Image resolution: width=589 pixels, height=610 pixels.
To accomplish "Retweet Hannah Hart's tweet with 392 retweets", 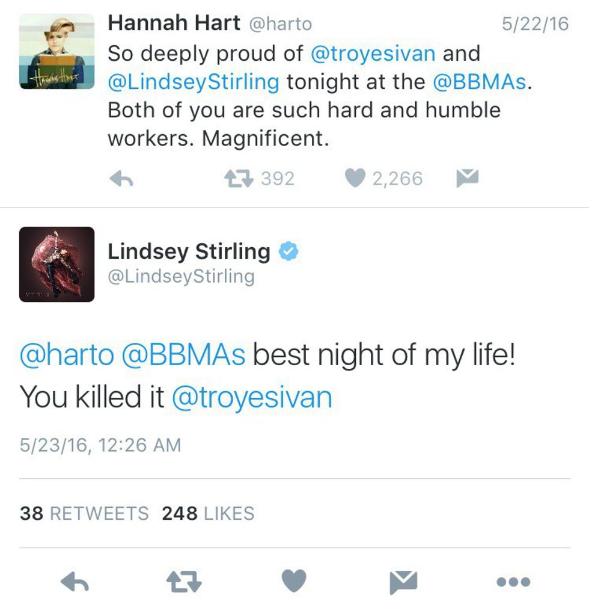I will (x=239, y=179).
